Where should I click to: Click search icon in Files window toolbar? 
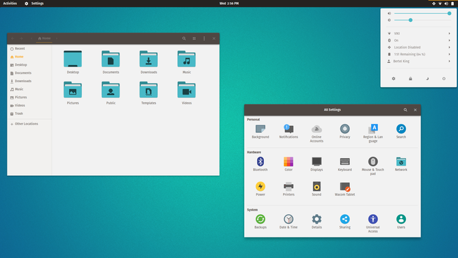[184, 38]
